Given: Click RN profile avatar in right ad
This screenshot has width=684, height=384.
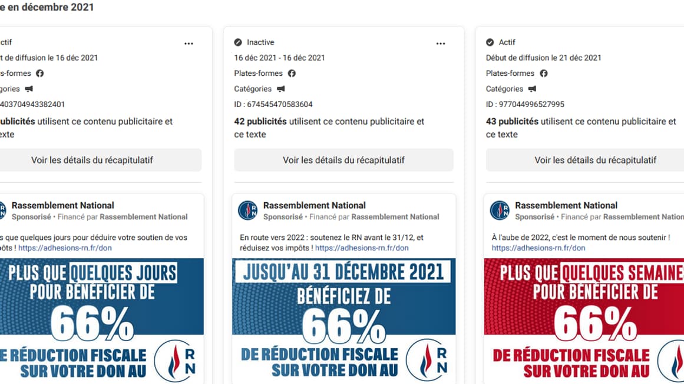Looking at the screenshot, I should [500, 211].
